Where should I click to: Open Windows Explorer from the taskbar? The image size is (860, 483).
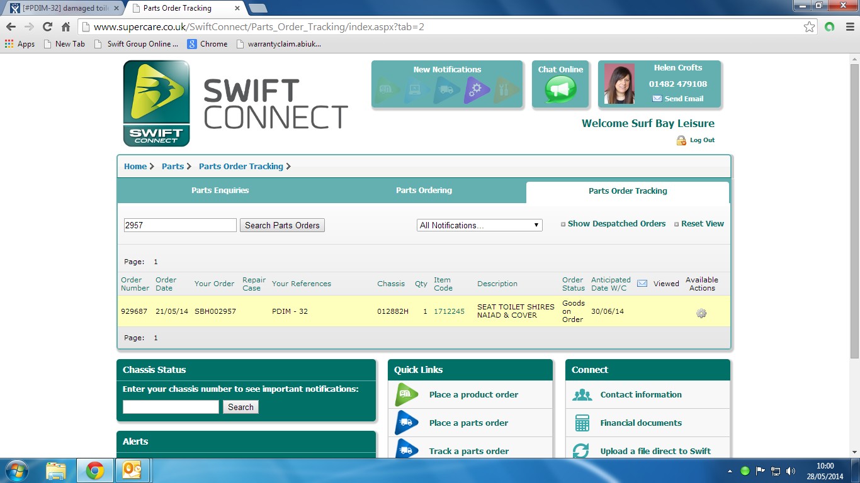pos(56,470)
